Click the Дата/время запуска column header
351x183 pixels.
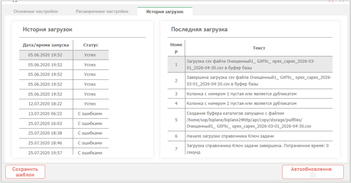click(x=46, y=45)
